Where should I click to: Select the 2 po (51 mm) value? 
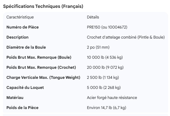[98, 47]
